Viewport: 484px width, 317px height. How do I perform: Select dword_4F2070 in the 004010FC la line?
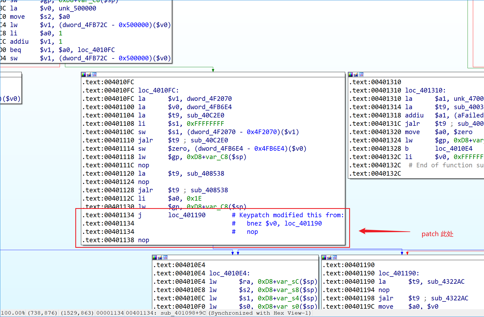click(209, 99)
